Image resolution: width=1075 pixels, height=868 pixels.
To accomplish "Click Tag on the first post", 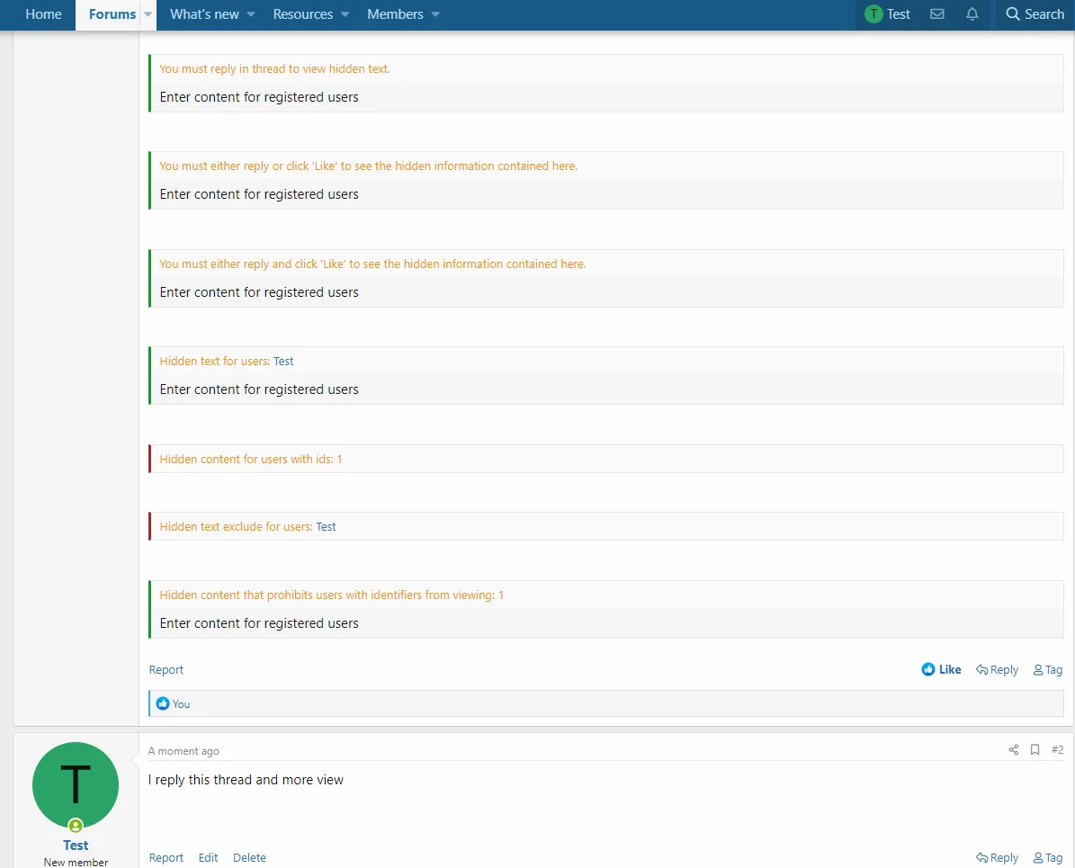I will coord(1048,670).
